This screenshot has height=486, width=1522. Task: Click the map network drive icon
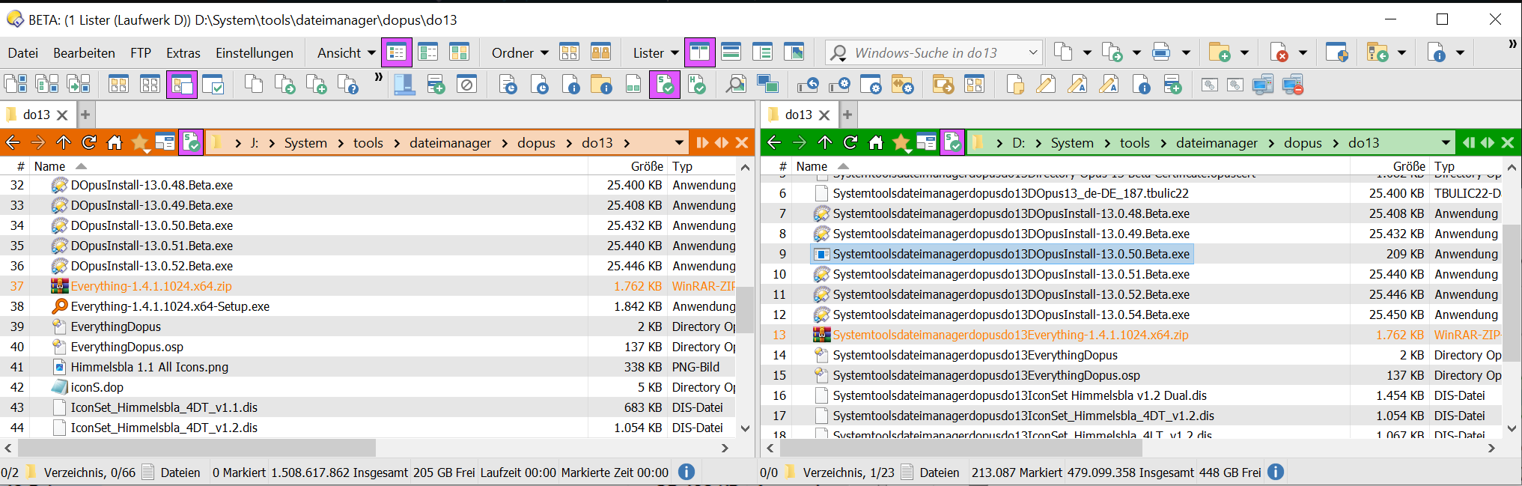tap(1263, 85)
